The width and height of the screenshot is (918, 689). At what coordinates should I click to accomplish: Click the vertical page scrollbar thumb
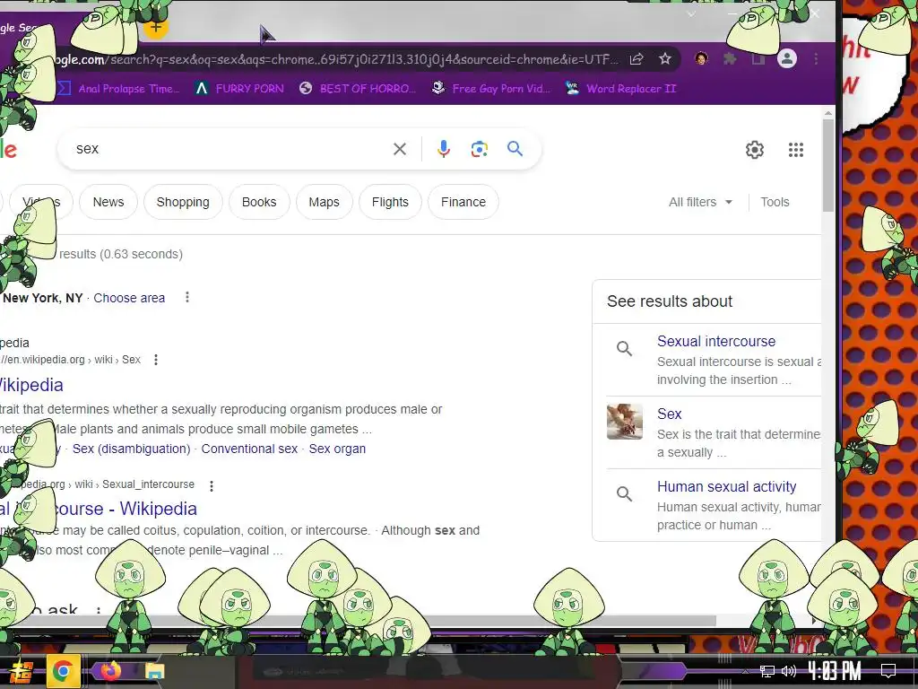click(827, 165)
